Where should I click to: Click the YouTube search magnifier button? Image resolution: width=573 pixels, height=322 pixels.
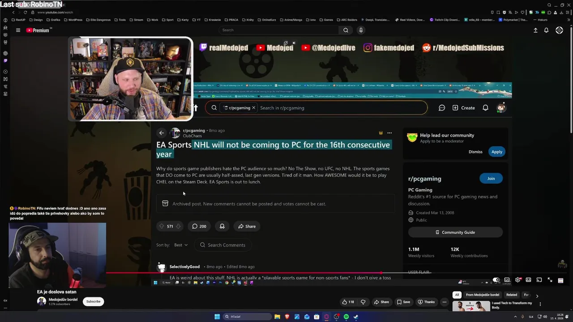coord(346,30)
